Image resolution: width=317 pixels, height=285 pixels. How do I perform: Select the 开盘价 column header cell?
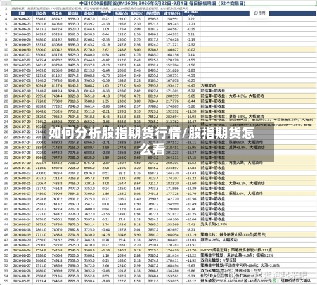(41, 13)
